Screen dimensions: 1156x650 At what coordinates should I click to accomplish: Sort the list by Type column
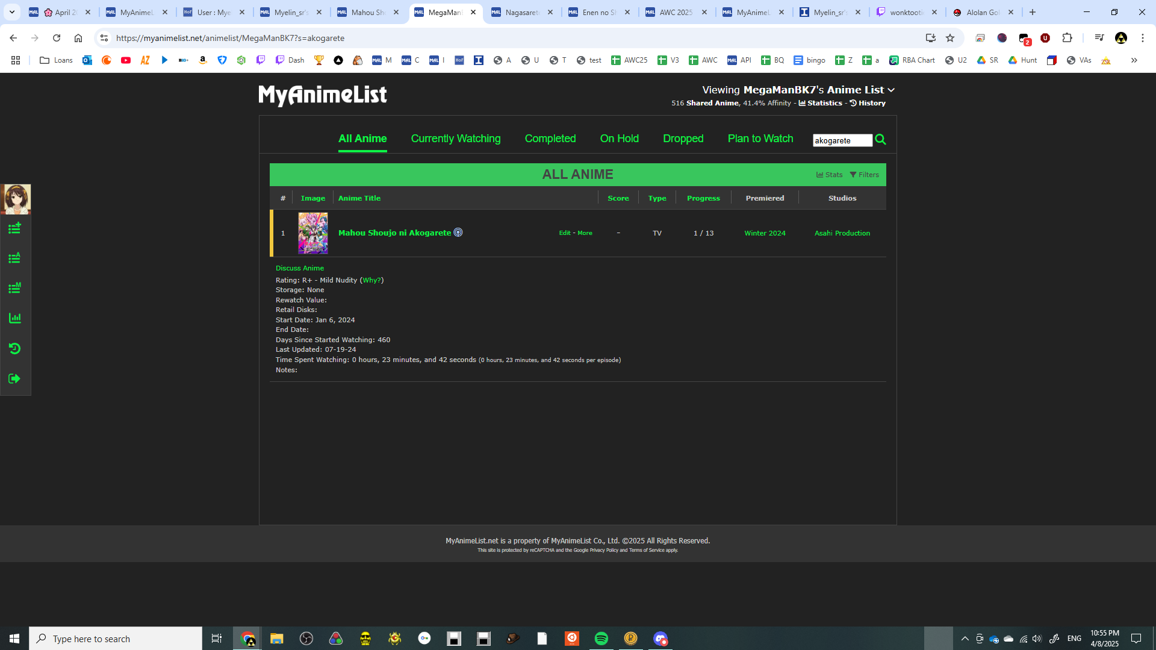point(657,198)
